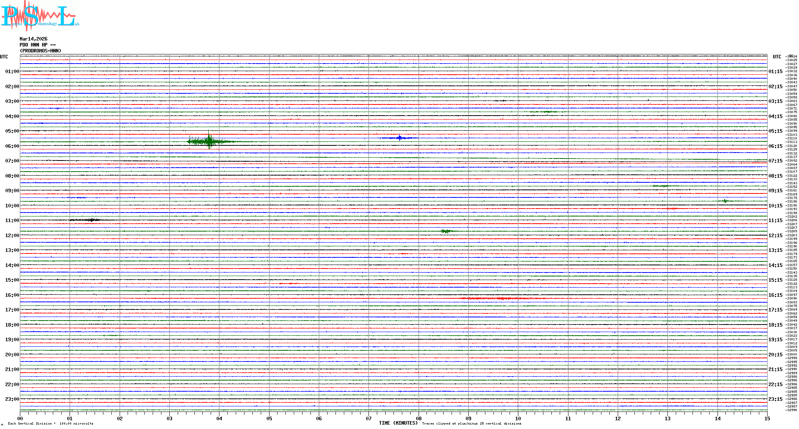The width and height of the screenshot is (799, 429).
Task: Click the 23:00 hour label on left axis
Action: click(12, 399)
